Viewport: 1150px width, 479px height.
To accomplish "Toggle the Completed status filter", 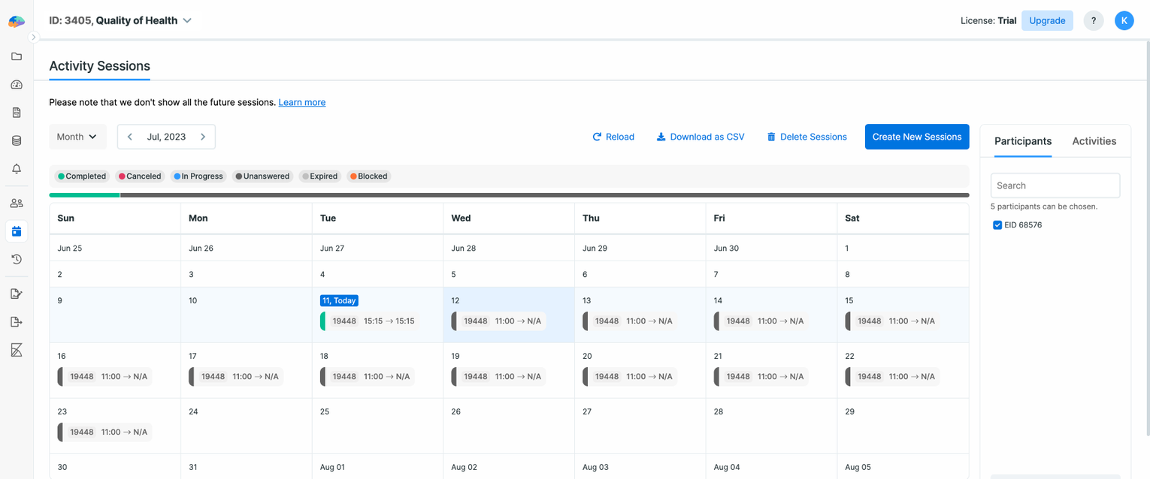I will click(82, 176).
